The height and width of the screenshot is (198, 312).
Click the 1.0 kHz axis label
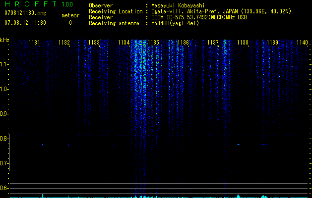(3, 89)
